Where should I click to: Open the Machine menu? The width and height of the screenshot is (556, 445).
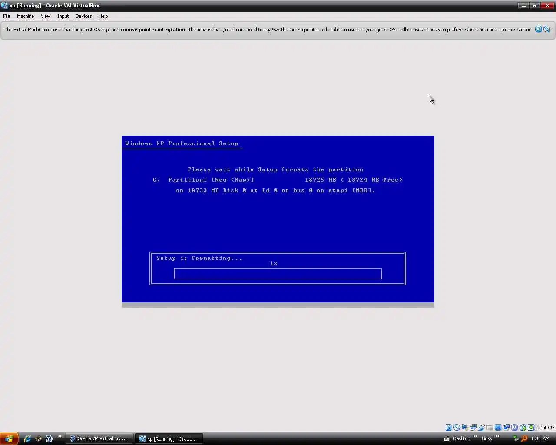coord(25,16)
